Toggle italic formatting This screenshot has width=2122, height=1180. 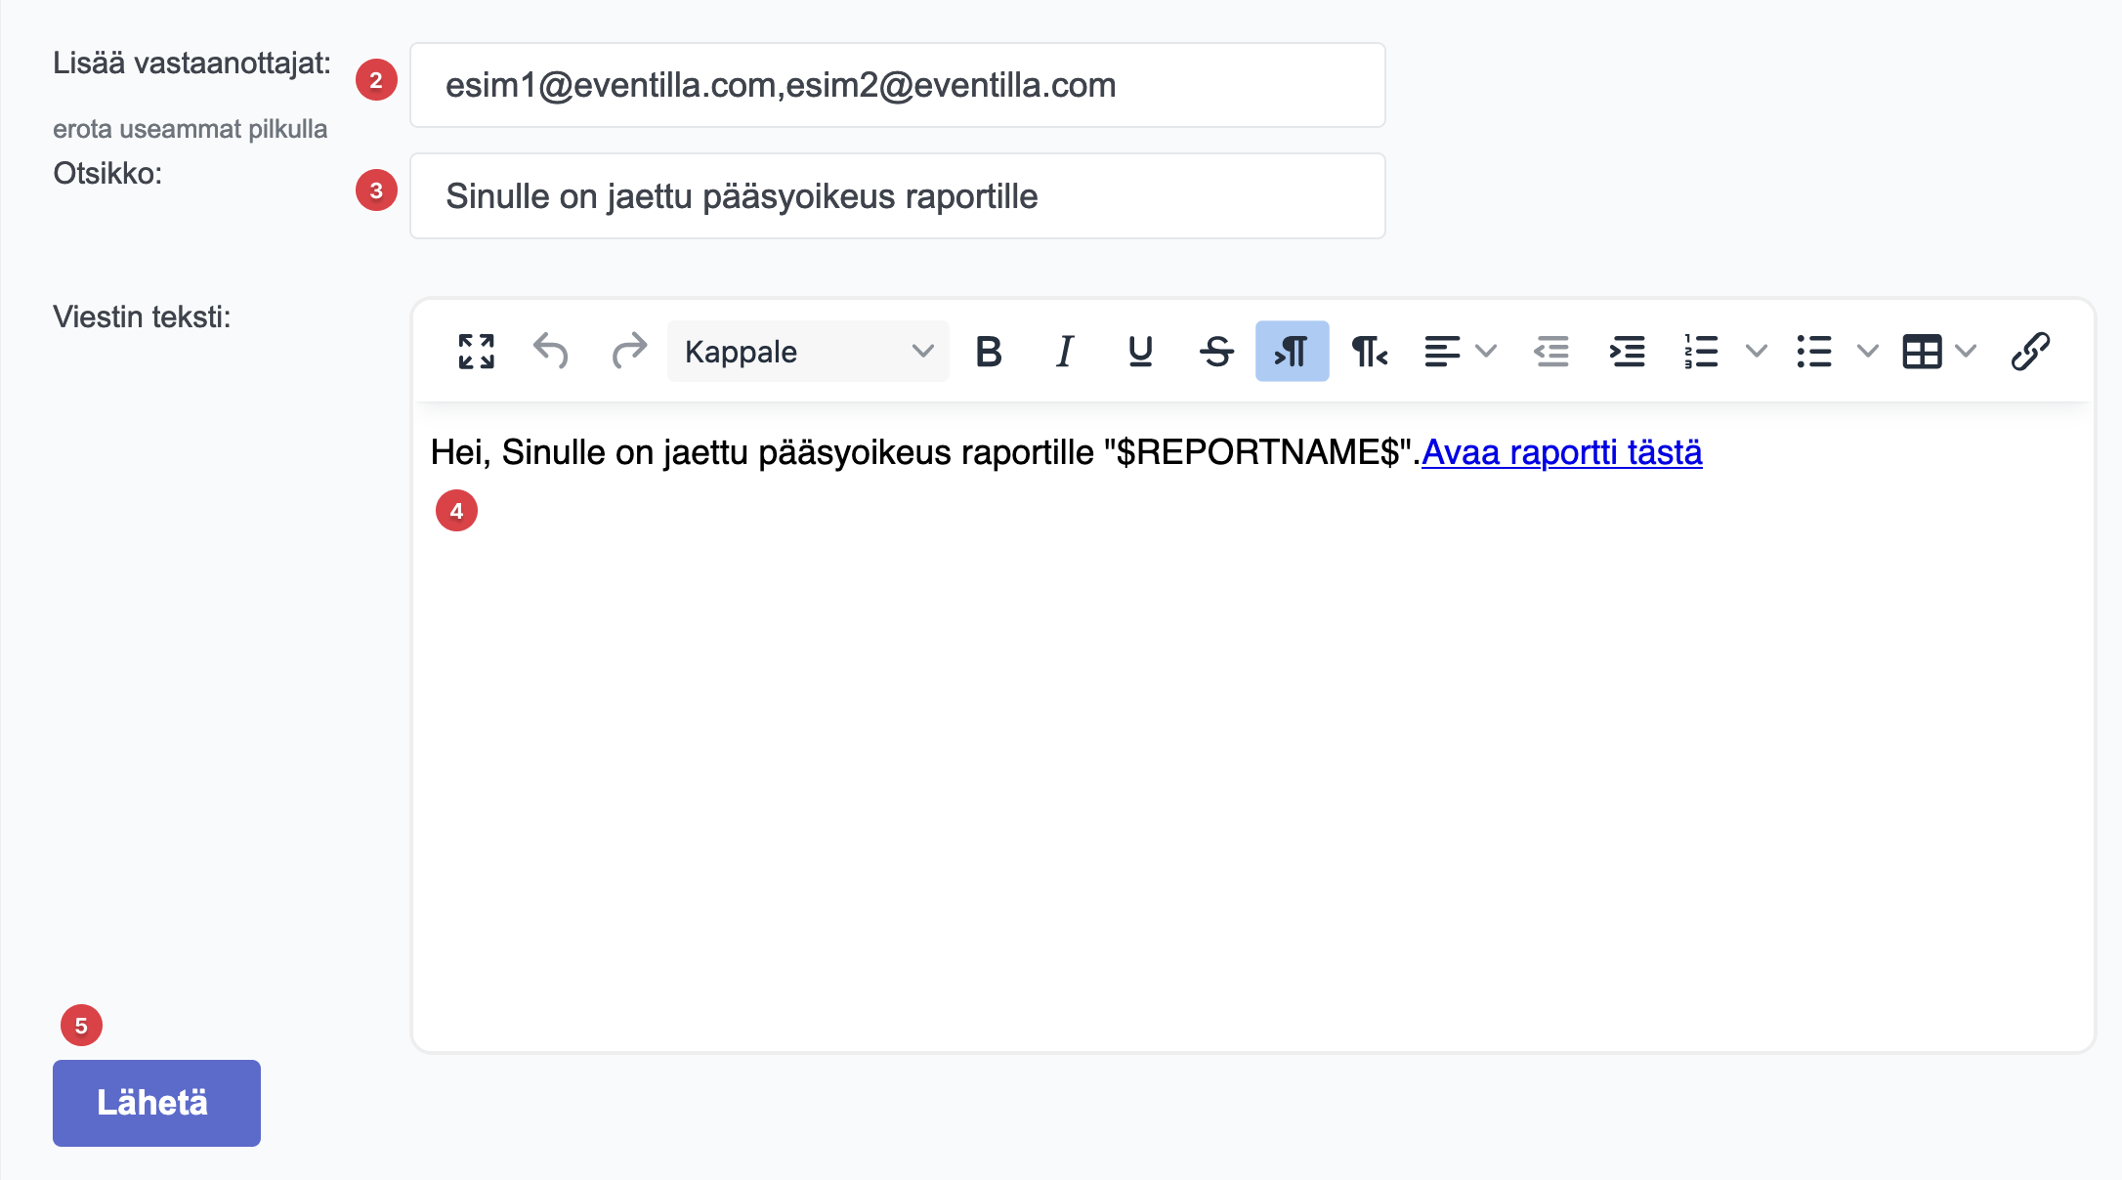(x=1065, y=352)
